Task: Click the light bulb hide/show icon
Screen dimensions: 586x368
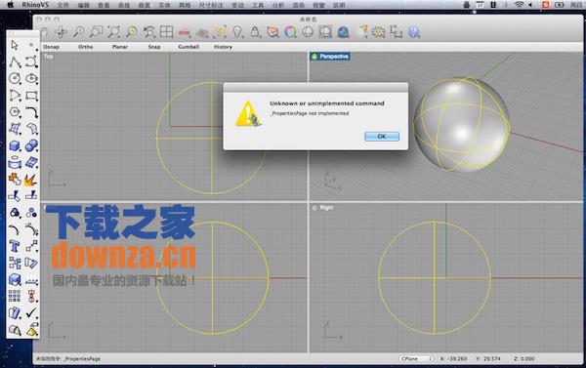Action: tap(237, 32)
